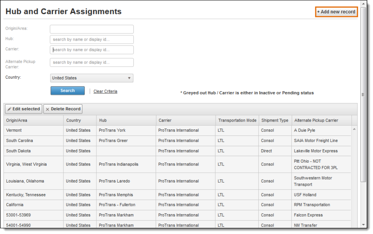
Task: Click the Delete Record button
Action: point(63,109)
